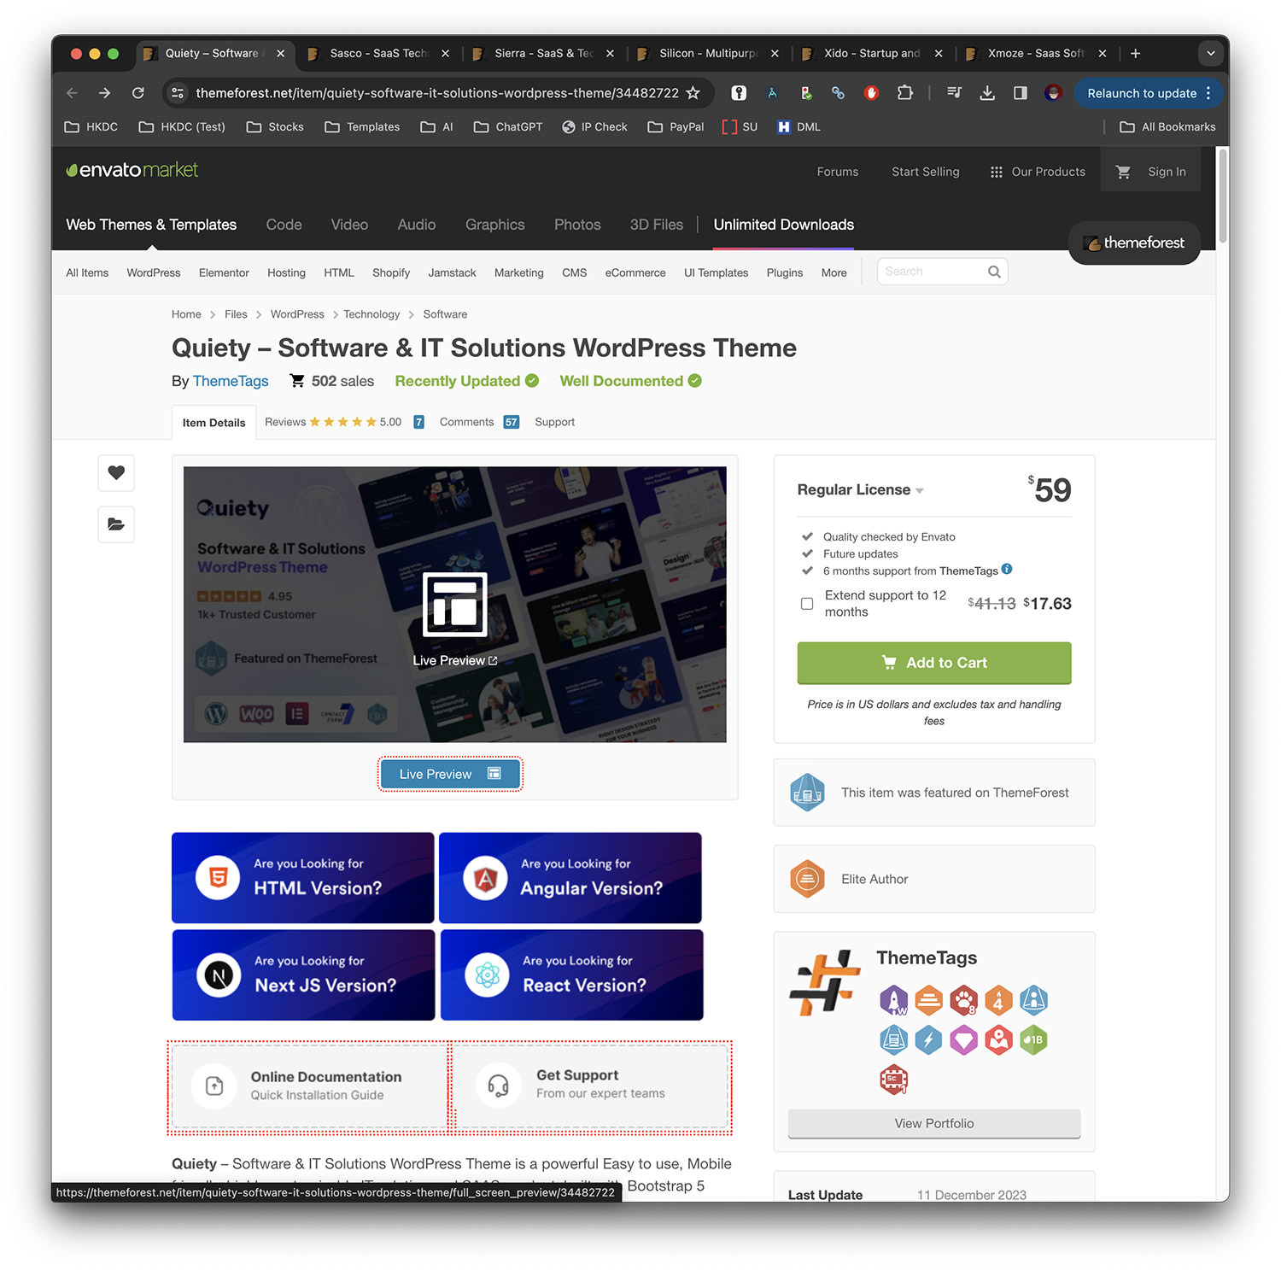
Task: Expand the browser tab search chevron
Action: [1210, 53]
